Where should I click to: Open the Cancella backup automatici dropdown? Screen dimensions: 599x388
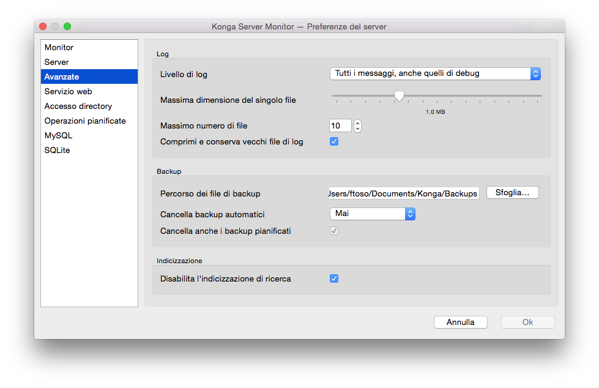click(x=373, y=214)
